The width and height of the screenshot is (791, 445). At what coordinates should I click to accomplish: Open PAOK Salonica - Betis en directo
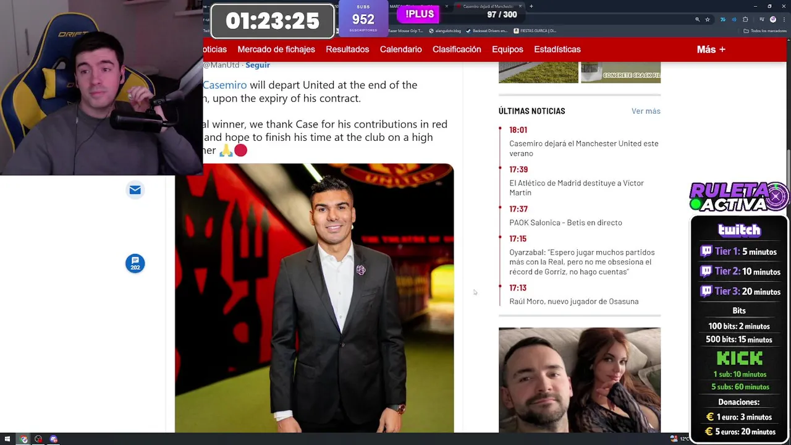(x=565, y=222)
